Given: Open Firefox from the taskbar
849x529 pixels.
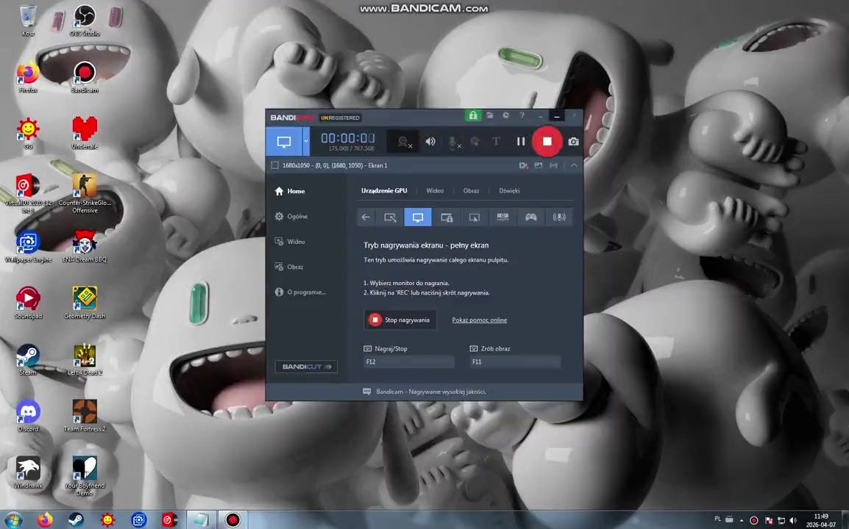Looking at the screenshot, I should click(45, 520).
